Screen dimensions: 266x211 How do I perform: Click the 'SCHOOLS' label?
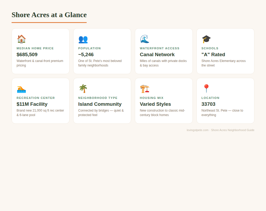point(210,48)
